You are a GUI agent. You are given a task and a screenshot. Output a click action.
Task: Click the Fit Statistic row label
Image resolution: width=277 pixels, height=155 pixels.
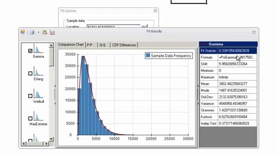coord(209,51)
